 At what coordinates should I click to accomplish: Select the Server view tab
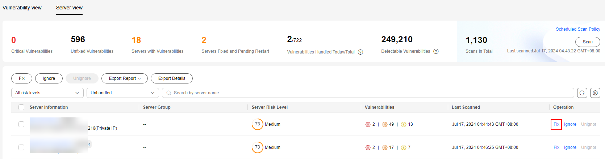(69, 8)
